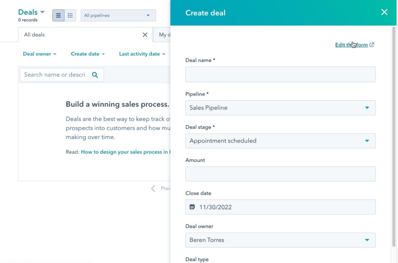Open the sales process design article link
Viewport: 398px width, 263px height.
(x=124, y=152)
